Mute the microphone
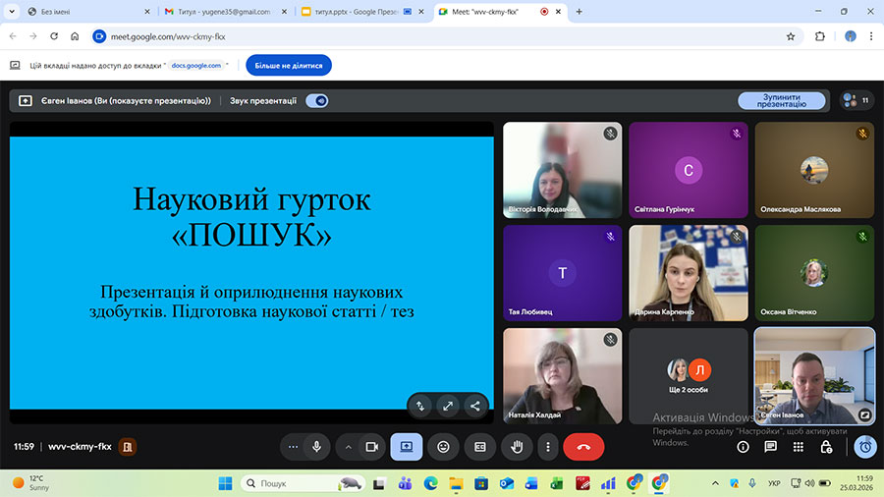Screen dimensions: 884x497 (x=316, y=447)
